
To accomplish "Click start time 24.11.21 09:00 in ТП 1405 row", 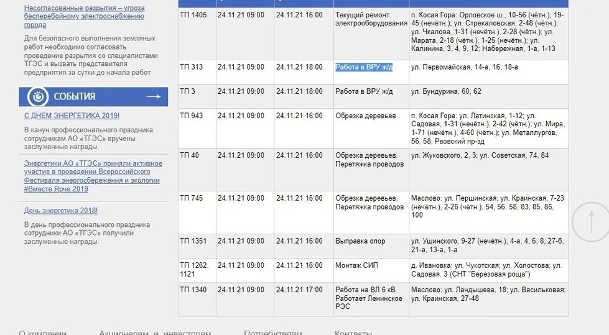I will pyautogui.click(x=241, y=15).
